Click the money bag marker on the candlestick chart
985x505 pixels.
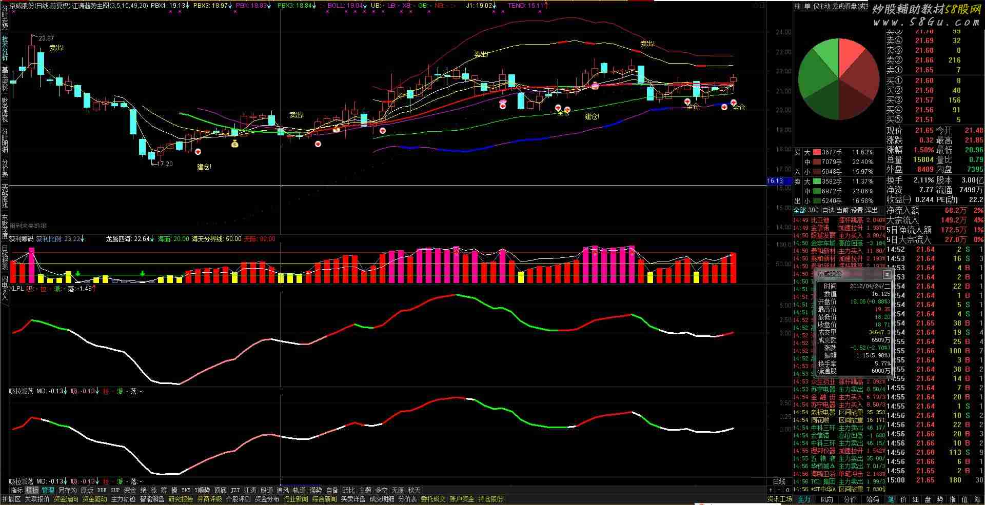click(x=234, y=144)
